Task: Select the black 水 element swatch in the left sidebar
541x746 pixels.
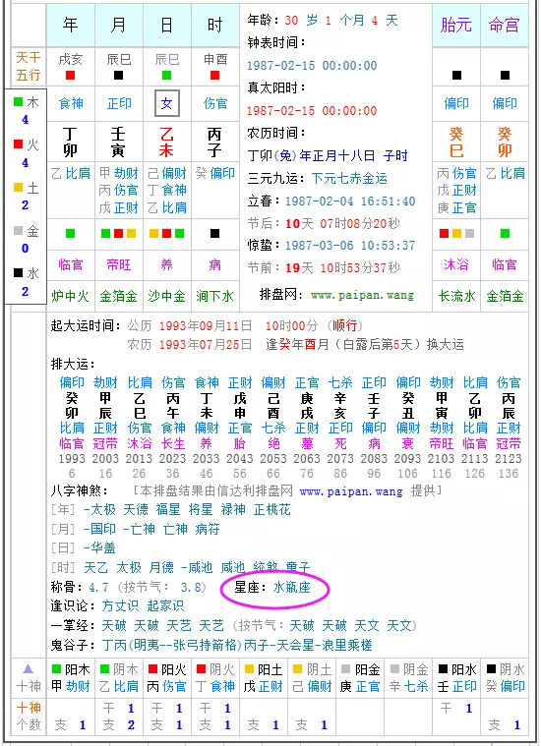Action: 19,273
